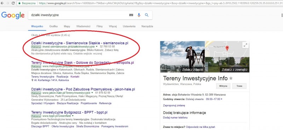
Task: Click the Trasa directions button
Action: click(x=239, y=86)
